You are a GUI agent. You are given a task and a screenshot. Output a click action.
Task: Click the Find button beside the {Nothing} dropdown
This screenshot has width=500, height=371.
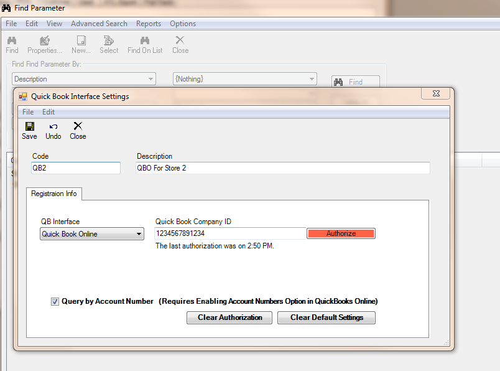[356, 82]
